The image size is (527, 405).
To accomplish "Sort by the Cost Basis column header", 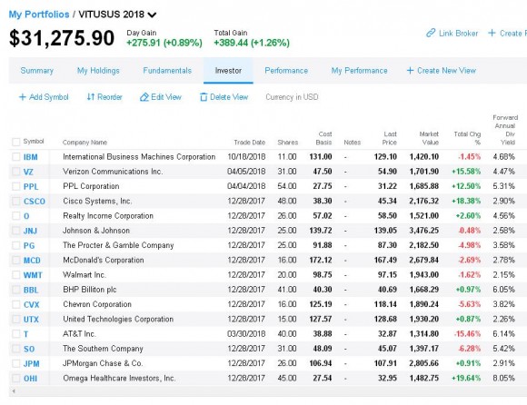I will pyautogui.click(x=324, y=138).
